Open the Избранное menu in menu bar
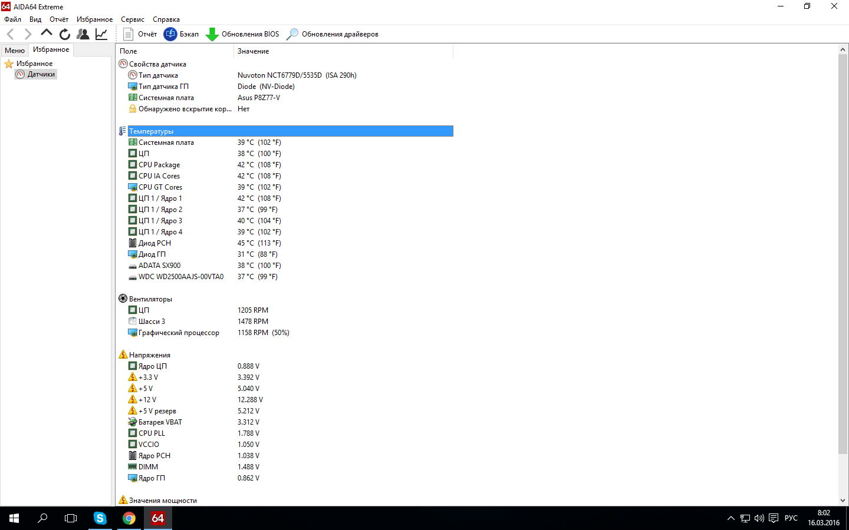This screenshot has height=530, width=849. coord(94,19)
